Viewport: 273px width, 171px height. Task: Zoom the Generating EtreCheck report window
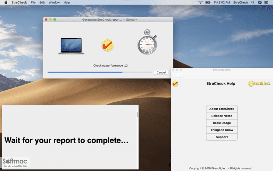(55, 20)
